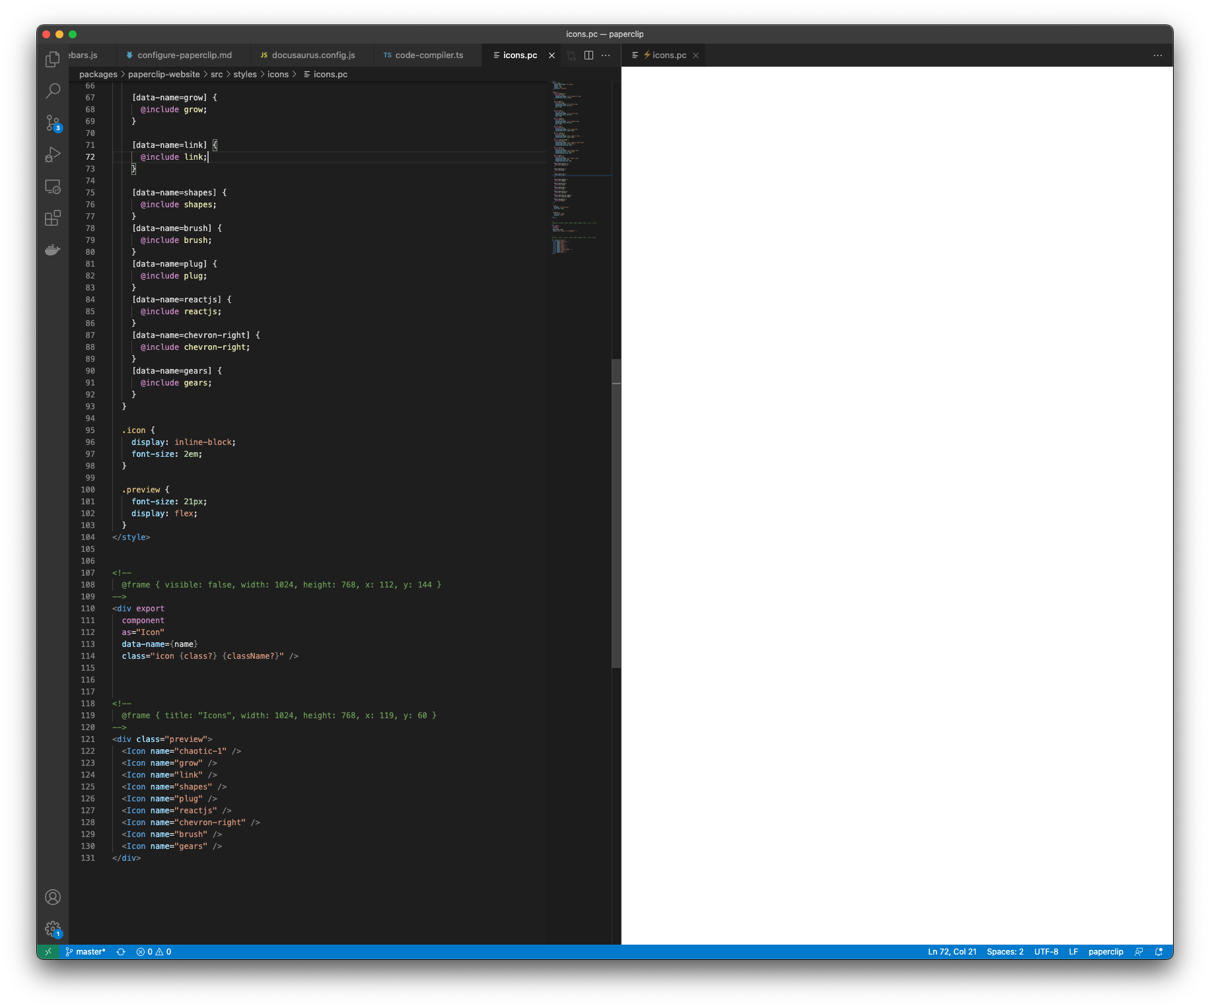
Task: Open Source Control with 3 pending changes
Action: [x=52, y=123]
